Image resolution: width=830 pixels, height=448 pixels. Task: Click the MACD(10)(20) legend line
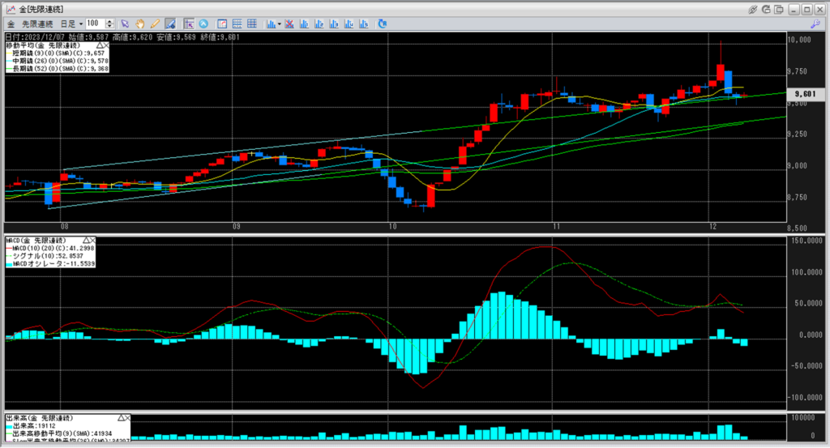click(50, 248)
